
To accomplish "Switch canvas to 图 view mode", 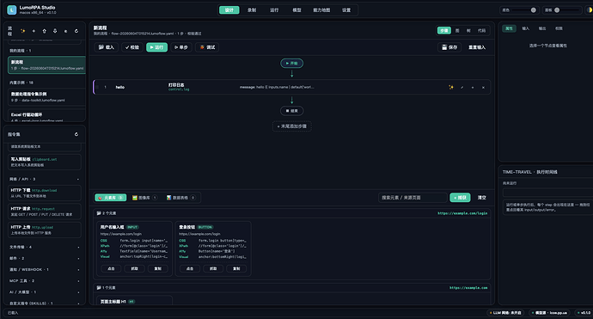I will 457,31.
